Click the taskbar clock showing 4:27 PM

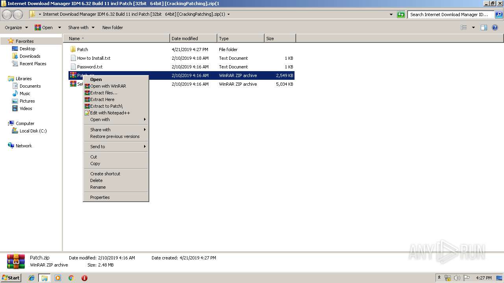tap(484, 278)
